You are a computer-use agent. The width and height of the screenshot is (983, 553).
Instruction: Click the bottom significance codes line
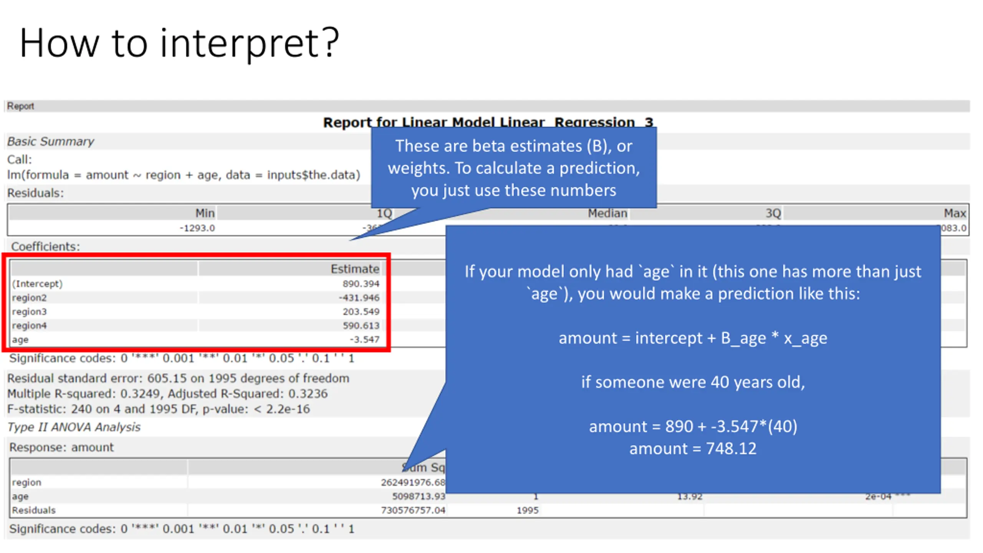181,529
